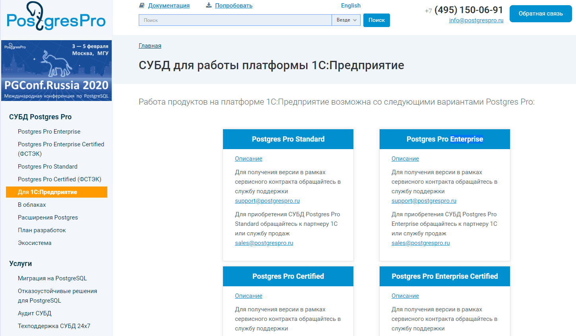Click the Postgres Pro Enterprise card header

pos(445,139)
